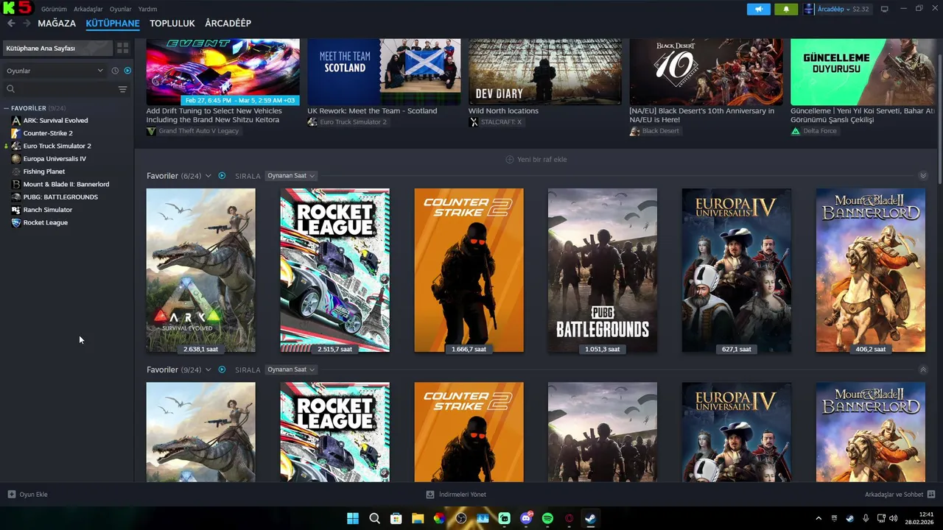Click the sidebar game search field
The height and width of the screenshot is (530, 943).
point(65,89)
